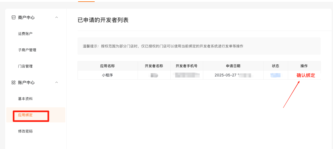This screenshot has height=149, width=333.
Task: Select the 小程序 application name cell
Action: click(107, 75)
